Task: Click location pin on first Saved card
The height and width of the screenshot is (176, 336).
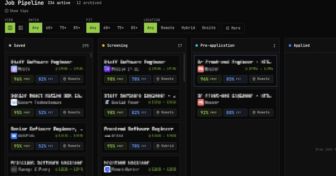Action: click(x=65, y=79)
